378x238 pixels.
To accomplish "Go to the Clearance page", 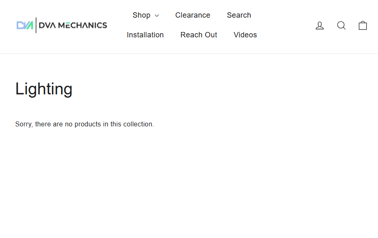I will 192,15.
